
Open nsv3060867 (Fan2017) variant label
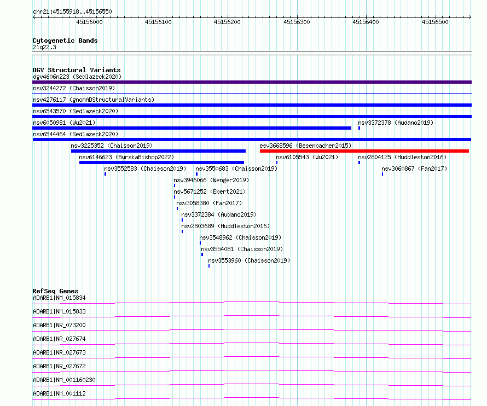click(x=414, y=169)
